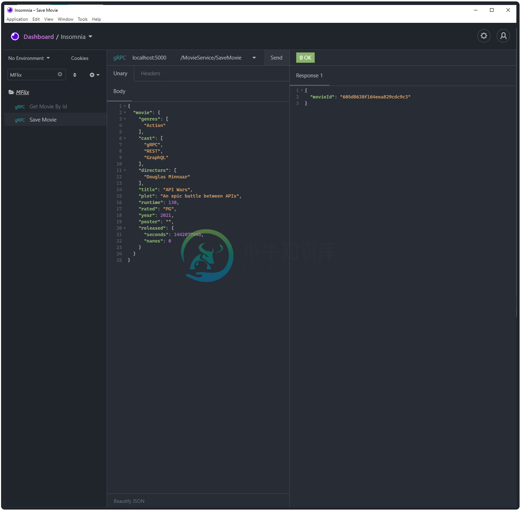Minimize the Insomnia window
521x511 pixels.
tap(475, 10)
